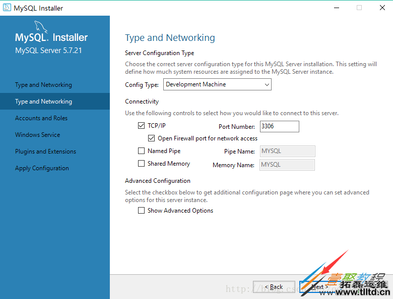
Task: Click the MySQL Installer title bar icon
Action: click(7, 8)
